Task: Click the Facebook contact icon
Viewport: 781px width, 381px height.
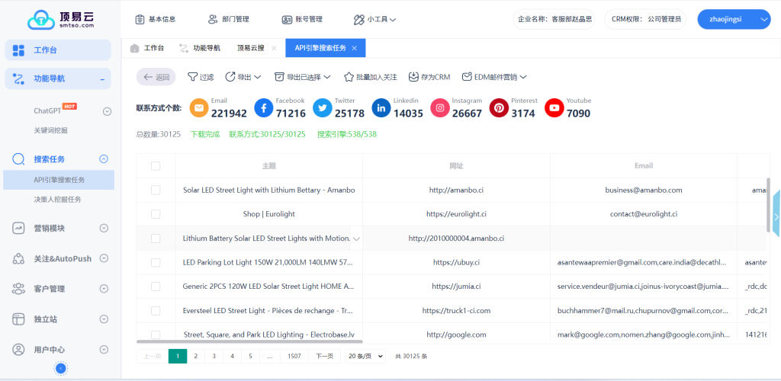Action: click(264, 108)
